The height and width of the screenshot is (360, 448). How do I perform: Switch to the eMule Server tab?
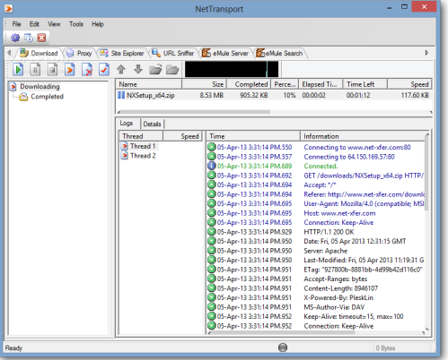point(225,53)
